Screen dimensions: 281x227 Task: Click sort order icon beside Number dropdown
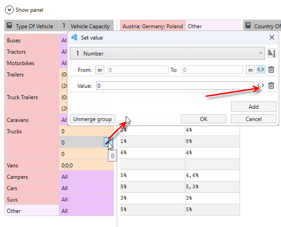[x=271, y=53]
